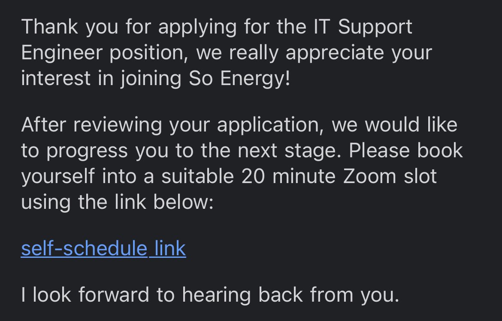The image size is (502, 321).
Task: Open the self-schedule link
Action: click(x=103, y=249)
